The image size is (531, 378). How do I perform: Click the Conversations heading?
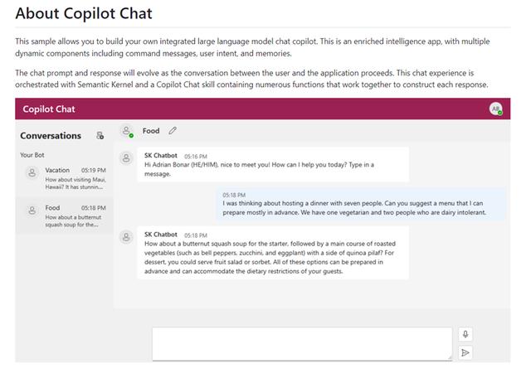coord(51,135)
